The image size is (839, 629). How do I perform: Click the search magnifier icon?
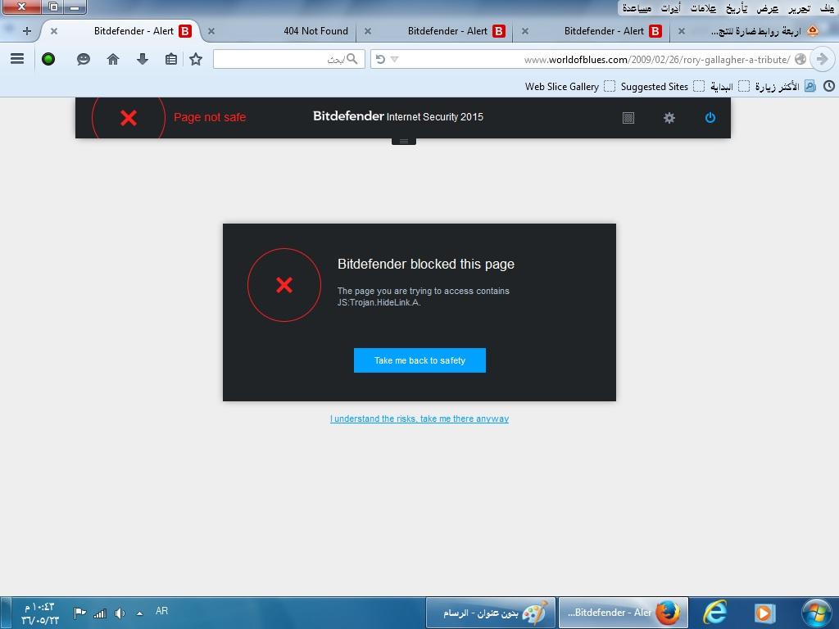(x=351, y=59)
